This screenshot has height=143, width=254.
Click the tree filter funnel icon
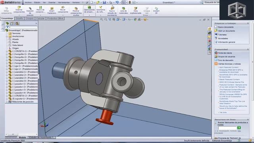[x=7, y=27]
